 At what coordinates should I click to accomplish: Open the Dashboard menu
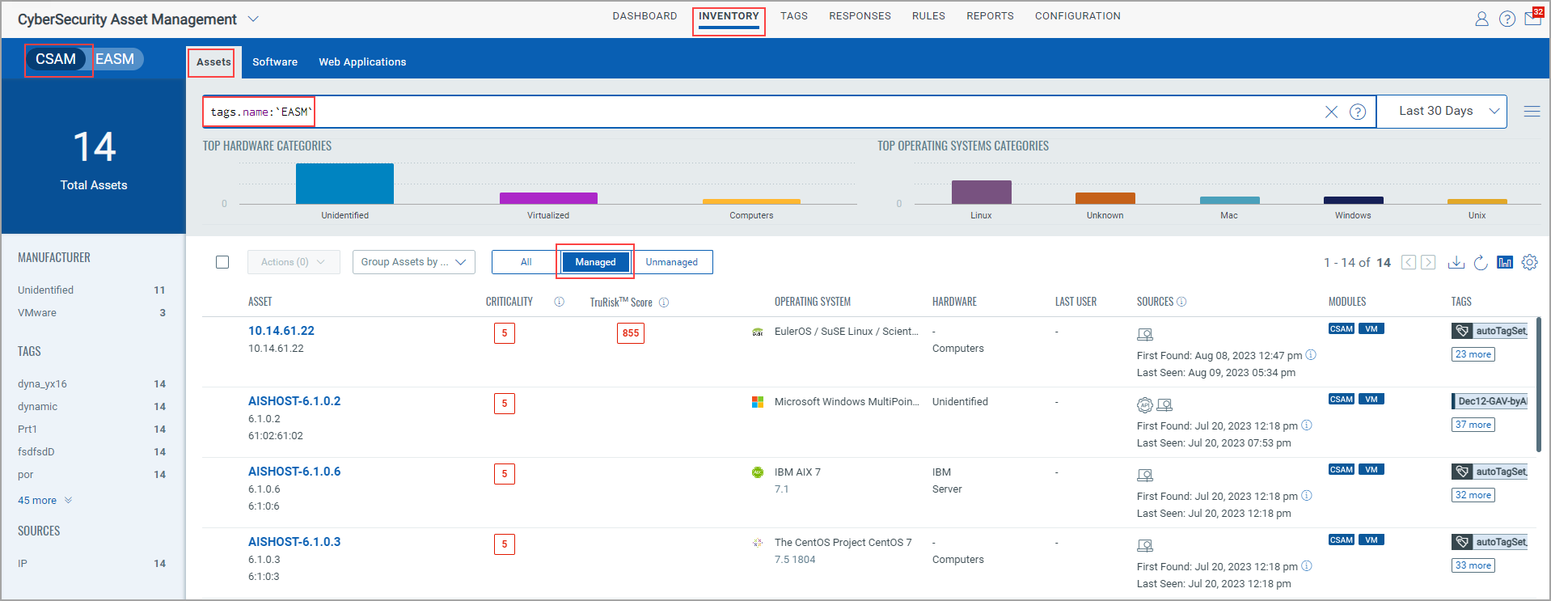click(x=644, y=16)
